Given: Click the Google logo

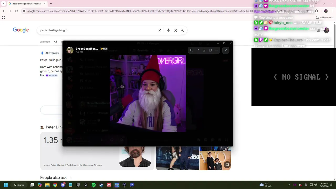Looking at the screenshot, I should click(x=21, y=30).
